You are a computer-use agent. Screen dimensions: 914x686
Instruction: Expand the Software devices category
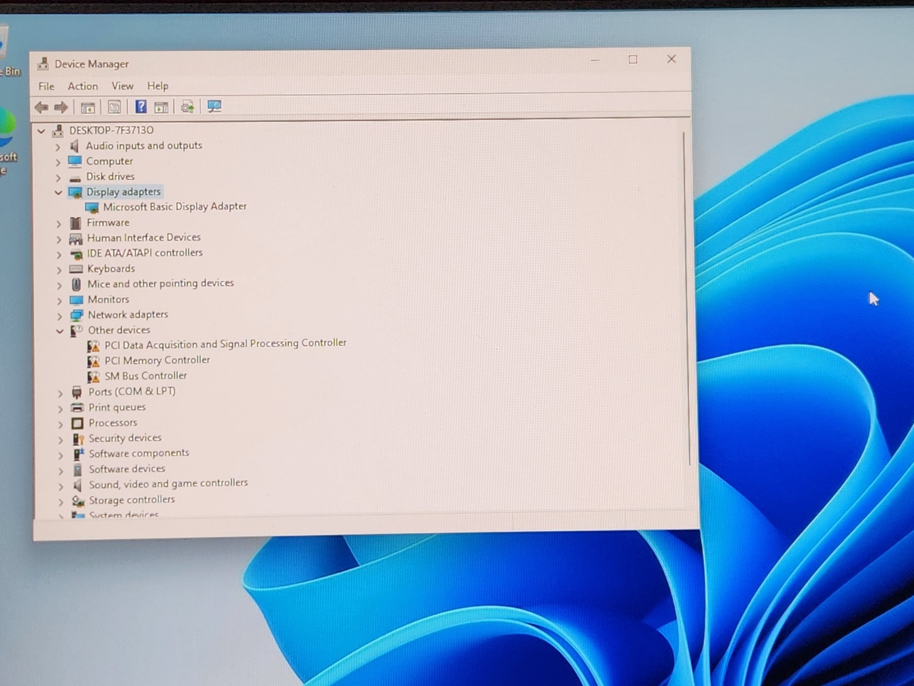click(61, 470)
